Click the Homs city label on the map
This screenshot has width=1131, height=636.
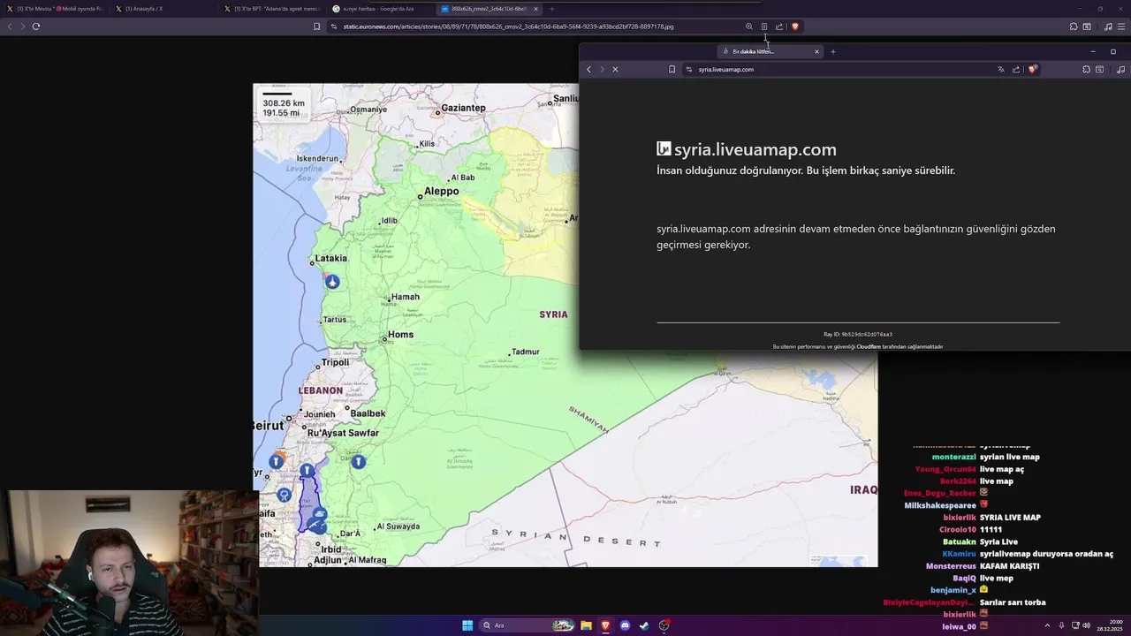pos(400,335)
